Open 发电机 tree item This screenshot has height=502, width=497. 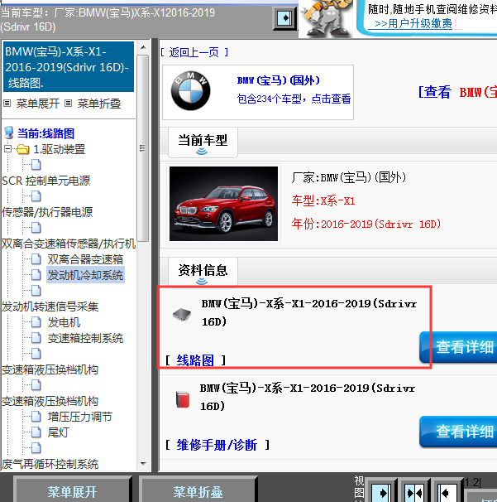point(64,322)
